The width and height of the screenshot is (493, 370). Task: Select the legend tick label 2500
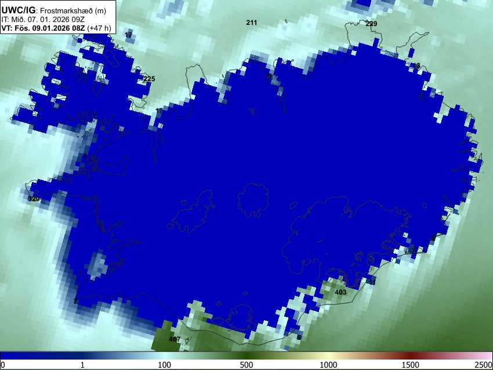point(484,365)
